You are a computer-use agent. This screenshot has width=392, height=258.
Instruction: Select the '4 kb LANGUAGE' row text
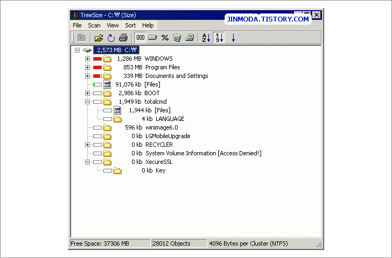click(163, 119)
